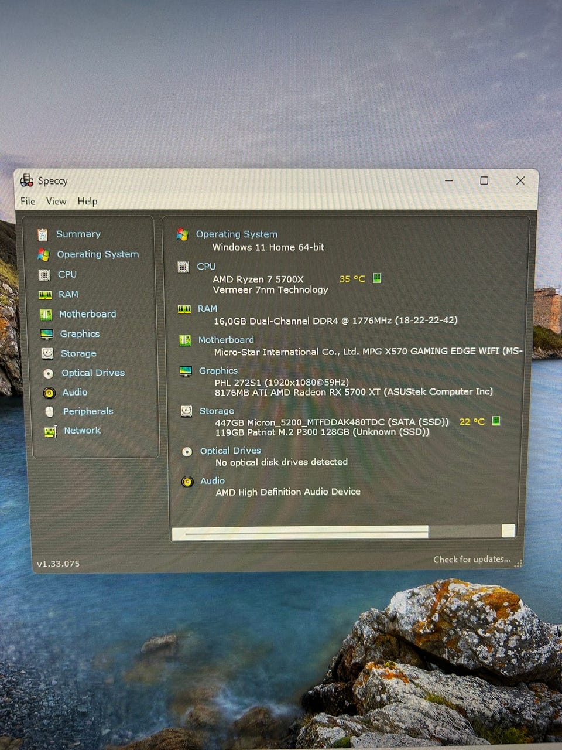Image resolution: width=562 pixels, height=750 pixels.
Task: Open the View menu
Action: click(x=56, y=201)
